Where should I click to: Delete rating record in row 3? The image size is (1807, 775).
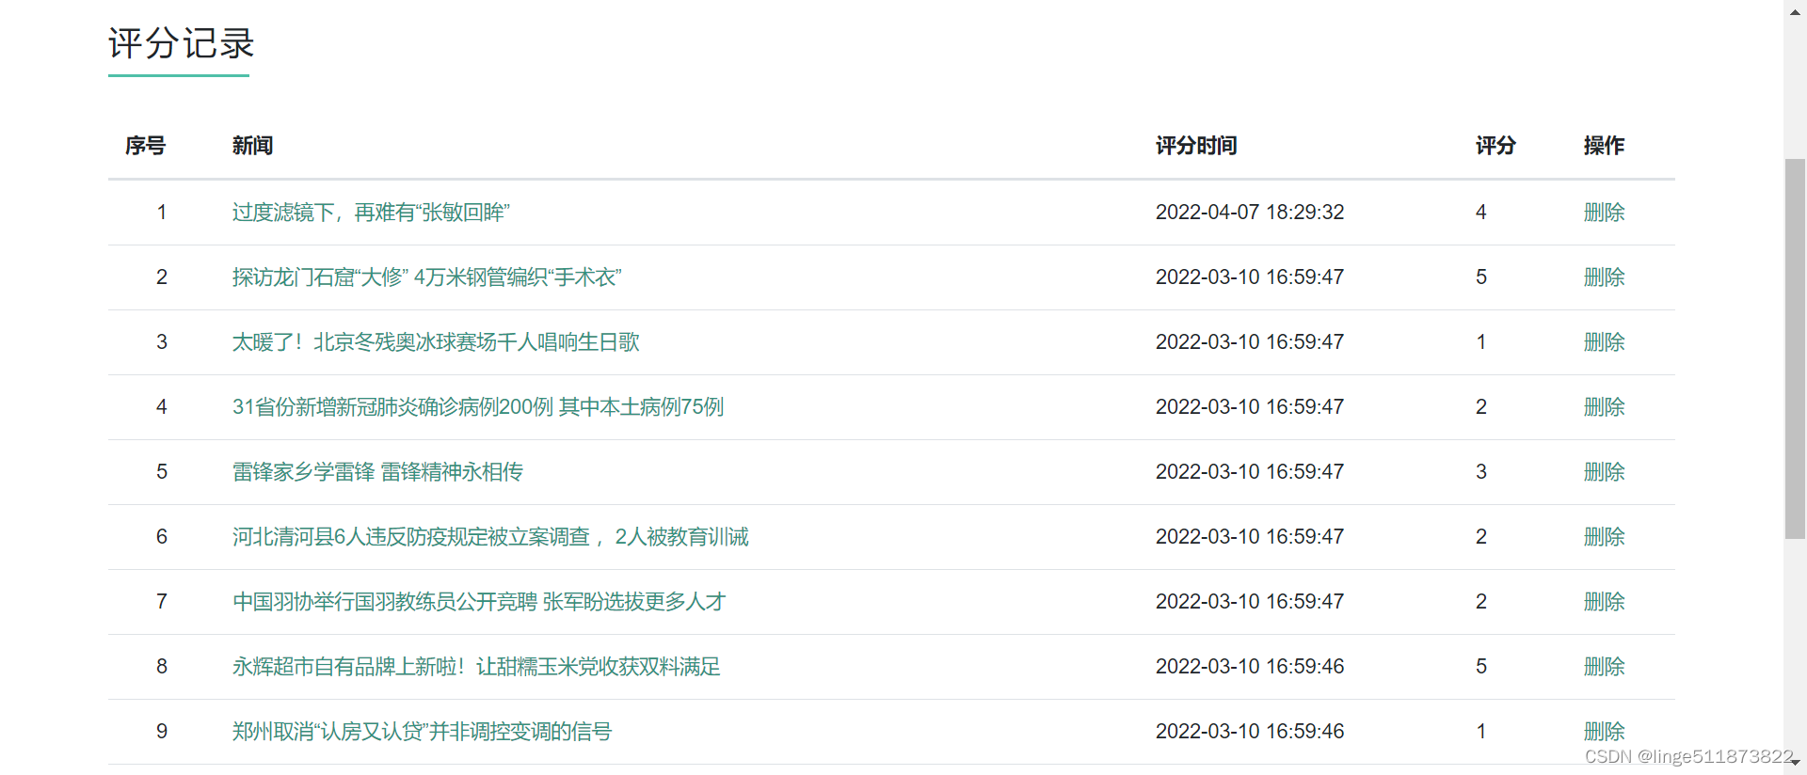click(1604, 342)
